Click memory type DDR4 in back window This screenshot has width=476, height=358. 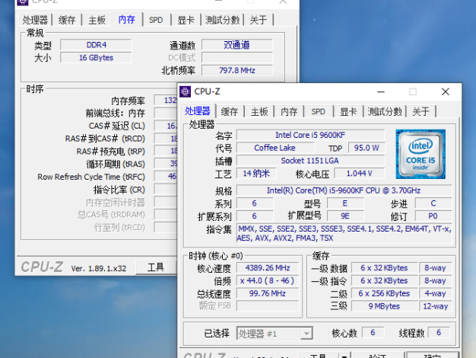pos(96,45)
